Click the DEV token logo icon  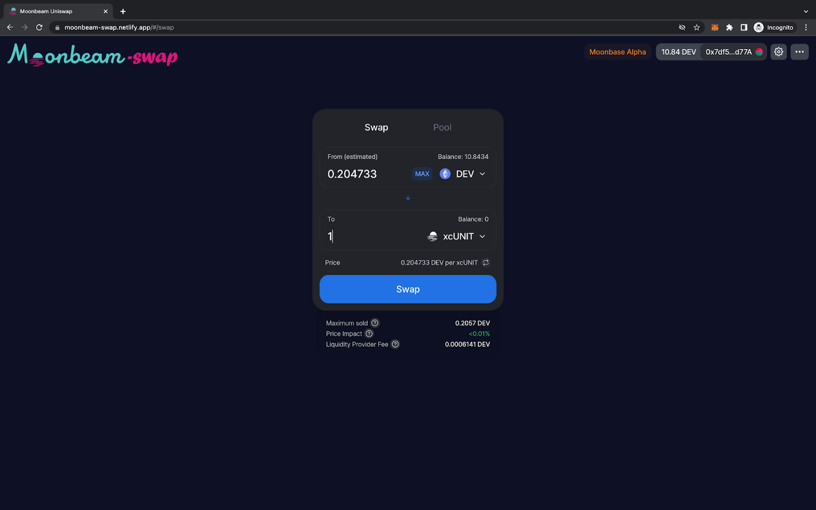[x=445, y=174]
